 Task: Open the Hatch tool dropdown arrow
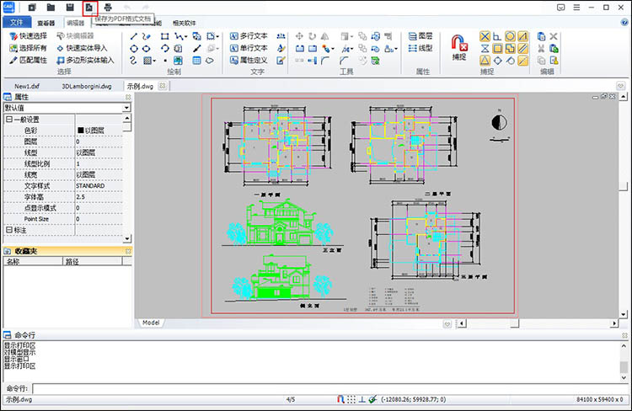tap(154, 61)
